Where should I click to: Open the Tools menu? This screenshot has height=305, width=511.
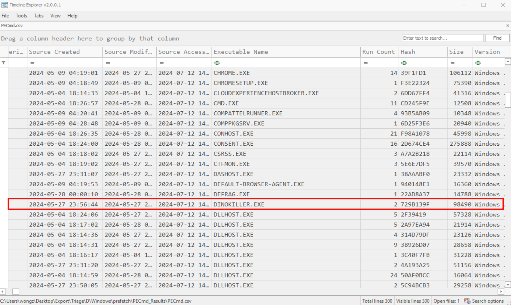(x=21, y=16)
